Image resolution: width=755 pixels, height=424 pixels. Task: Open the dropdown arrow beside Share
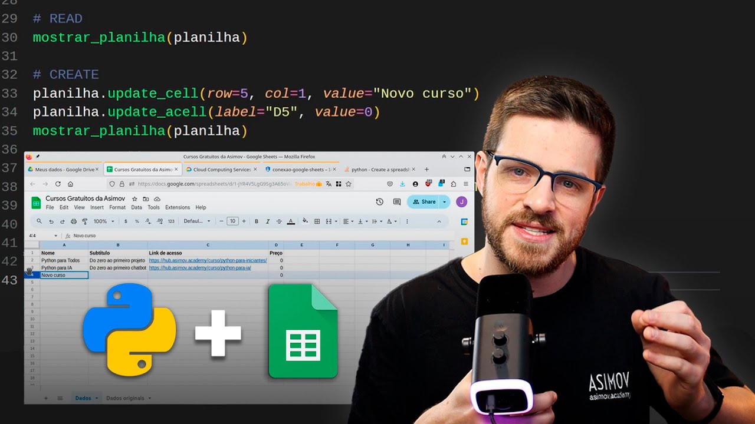444,201
